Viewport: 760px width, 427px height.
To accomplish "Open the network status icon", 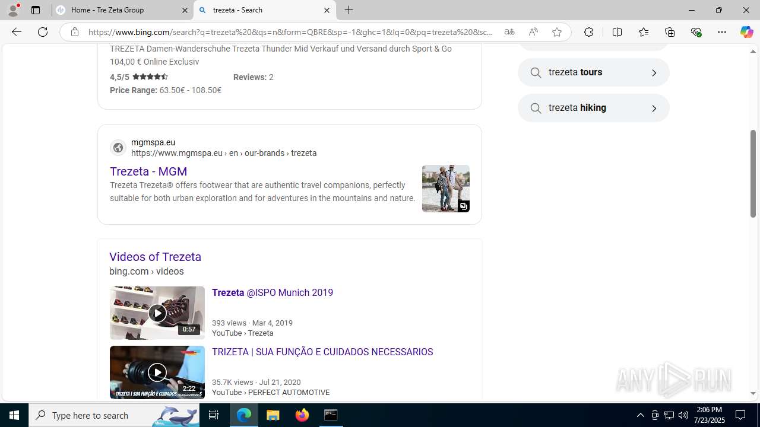I will pos(669,415).
